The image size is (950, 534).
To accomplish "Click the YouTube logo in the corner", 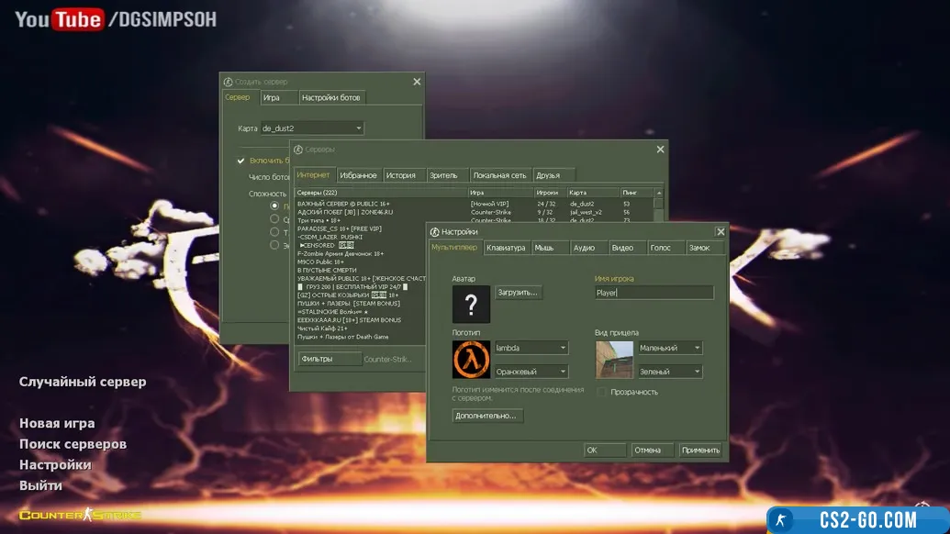I will tap(60, 19).
